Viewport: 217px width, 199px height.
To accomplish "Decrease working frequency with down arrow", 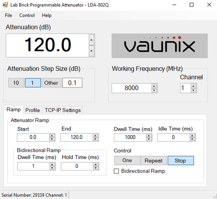I will [154, 90].
